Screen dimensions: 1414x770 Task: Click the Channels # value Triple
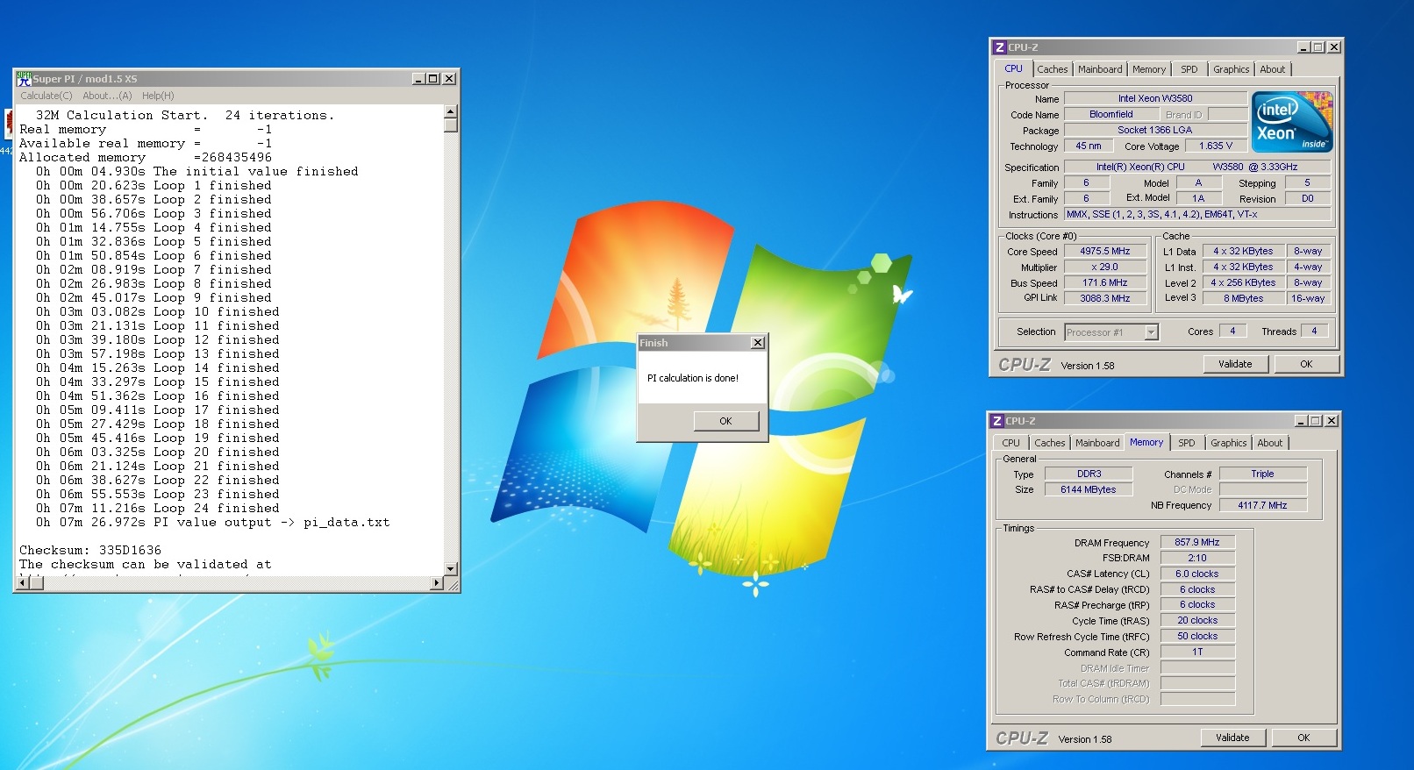(x=1262, y=474)
